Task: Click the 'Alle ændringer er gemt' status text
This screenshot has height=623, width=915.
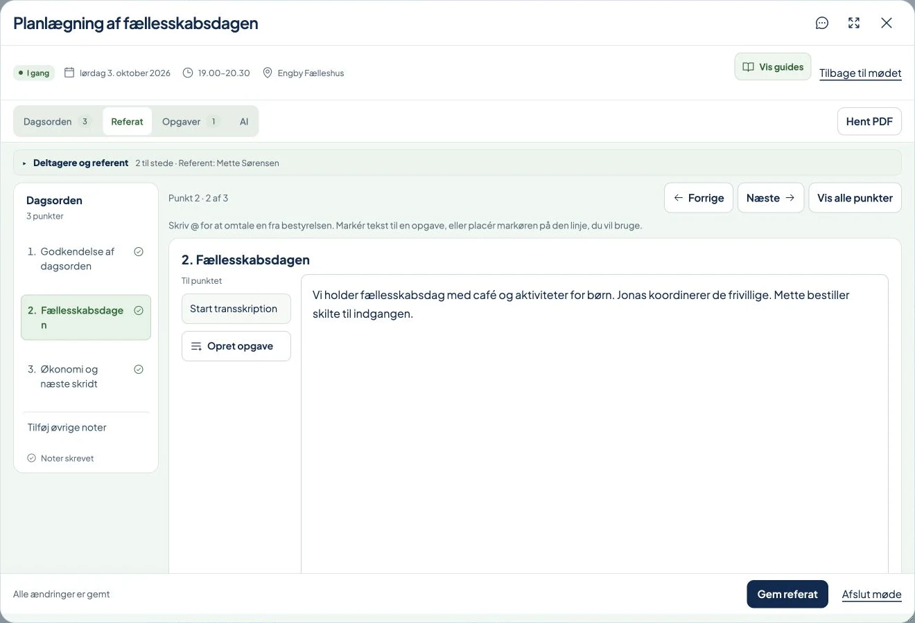Action: click(x=62, y=594)
